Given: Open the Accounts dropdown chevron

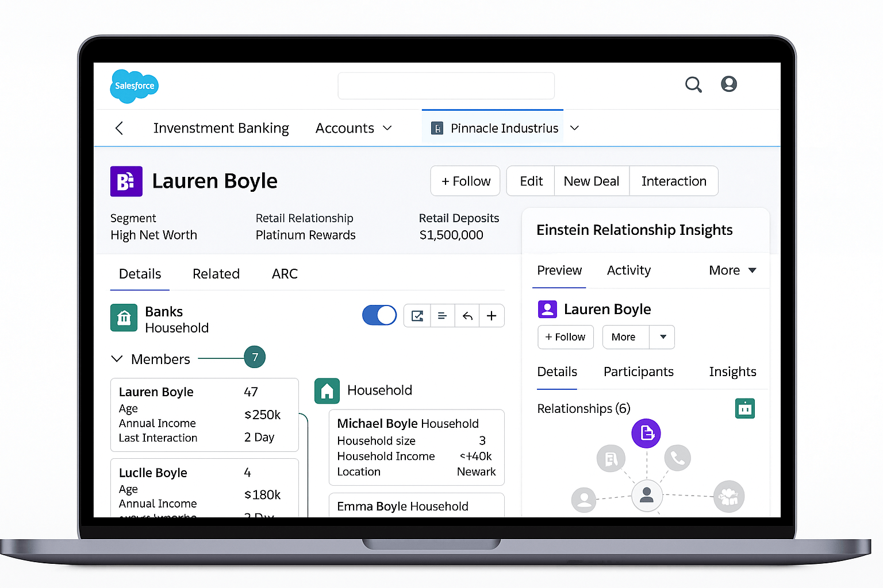Looking at the screenshot, I should [387, 128].
